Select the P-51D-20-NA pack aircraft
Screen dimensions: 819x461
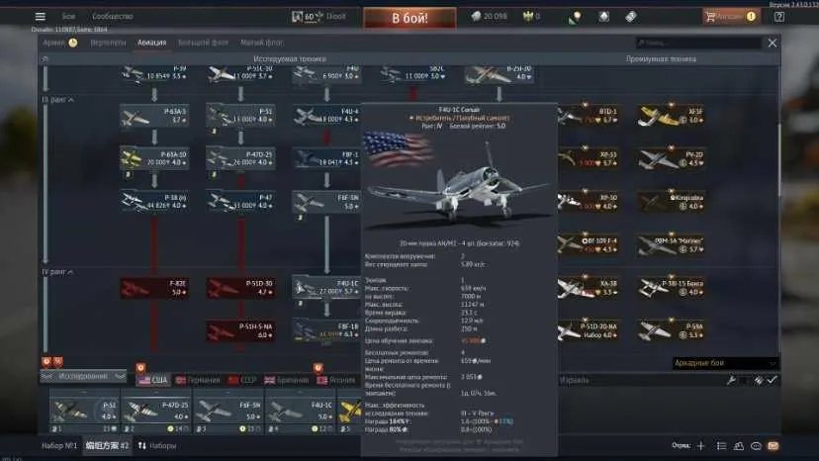pyautogui.click(x=589, y=330)
